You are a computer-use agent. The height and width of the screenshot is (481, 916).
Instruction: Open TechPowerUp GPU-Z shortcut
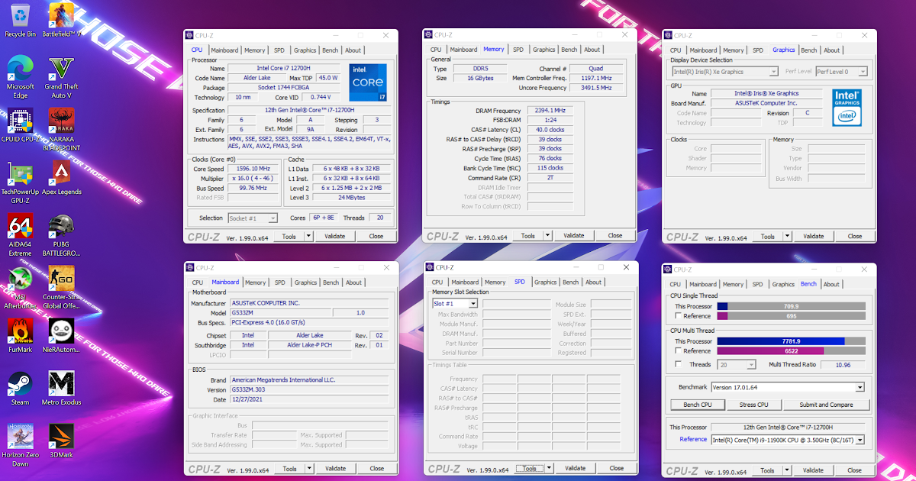pyautogui.click(x=20, y=182)
